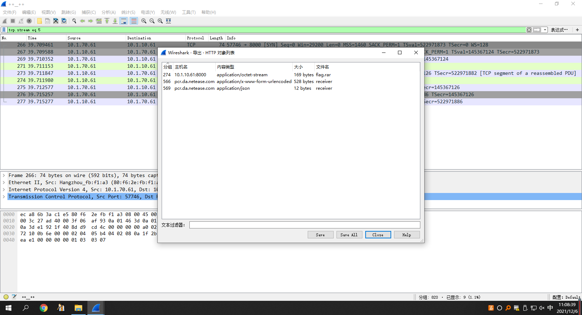Close the HTTP object list via Close button
The image size is (582, 315).
point(378,235)
